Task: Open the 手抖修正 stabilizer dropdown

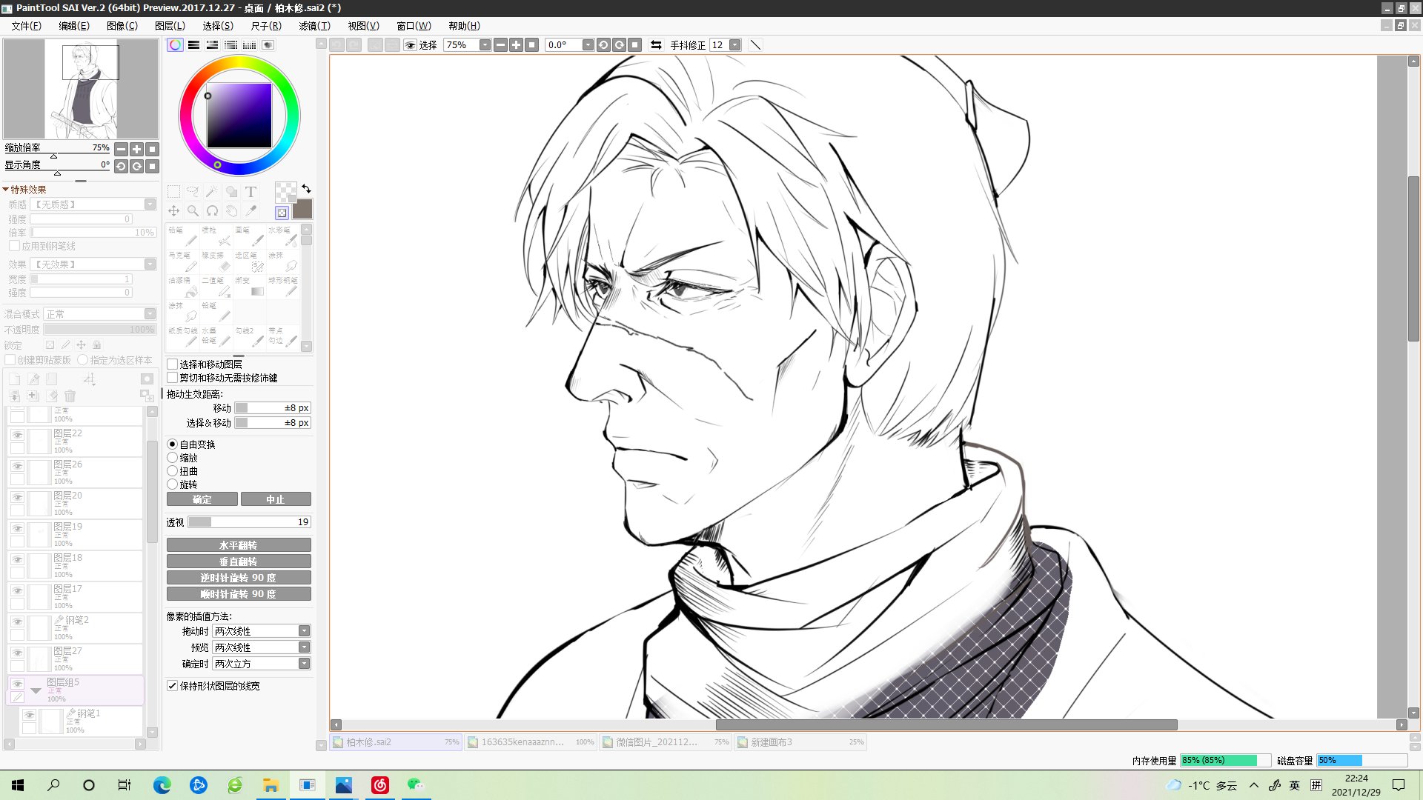Action: (x=734, y=45)
